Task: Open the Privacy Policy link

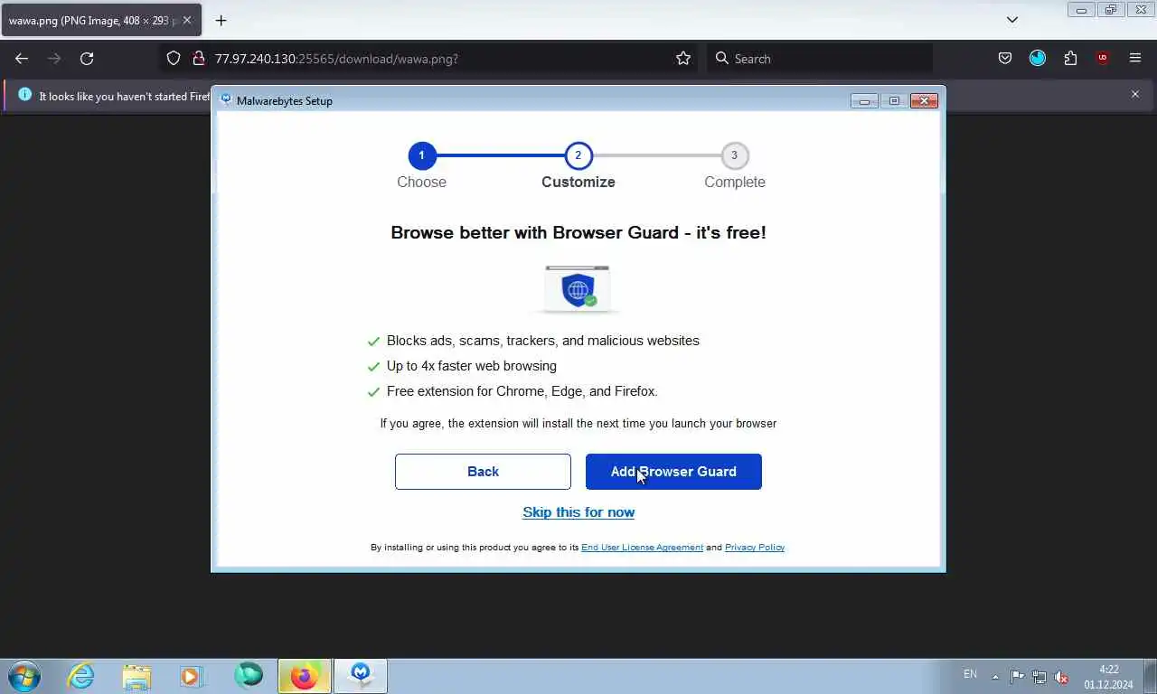Action: pyautogui.click(x=755, y=548)
